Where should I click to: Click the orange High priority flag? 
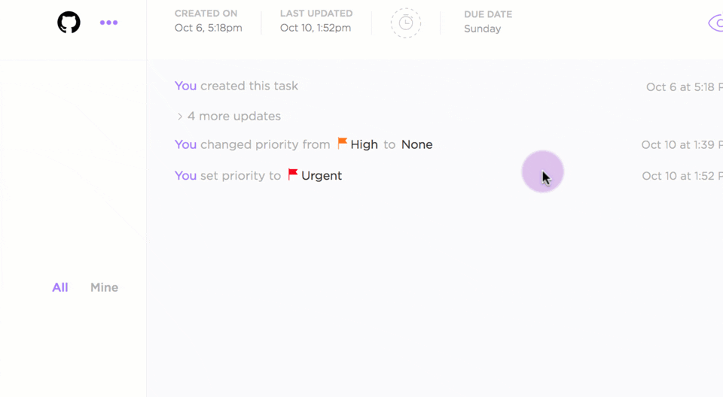(343, 143)
